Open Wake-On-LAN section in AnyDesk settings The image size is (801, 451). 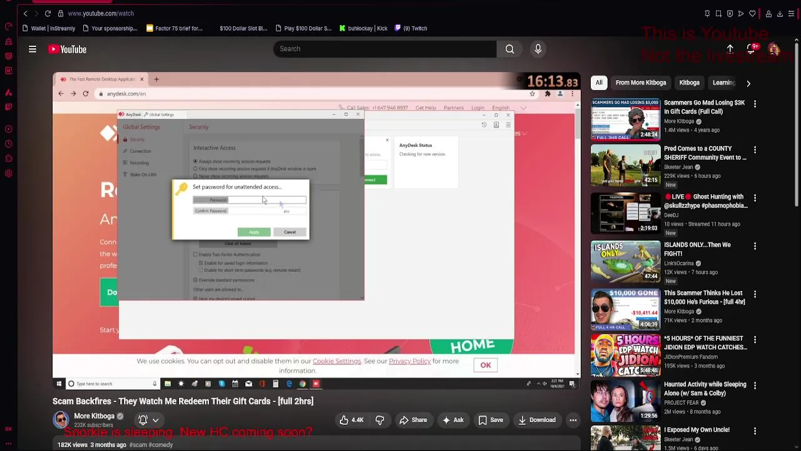tap(140, 175)
